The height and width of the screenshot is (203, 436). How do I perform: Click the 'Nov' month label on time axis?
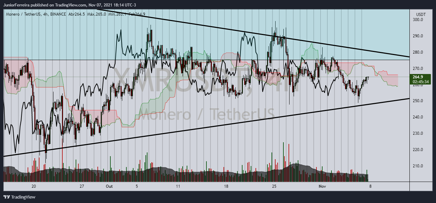click(322, 186)
